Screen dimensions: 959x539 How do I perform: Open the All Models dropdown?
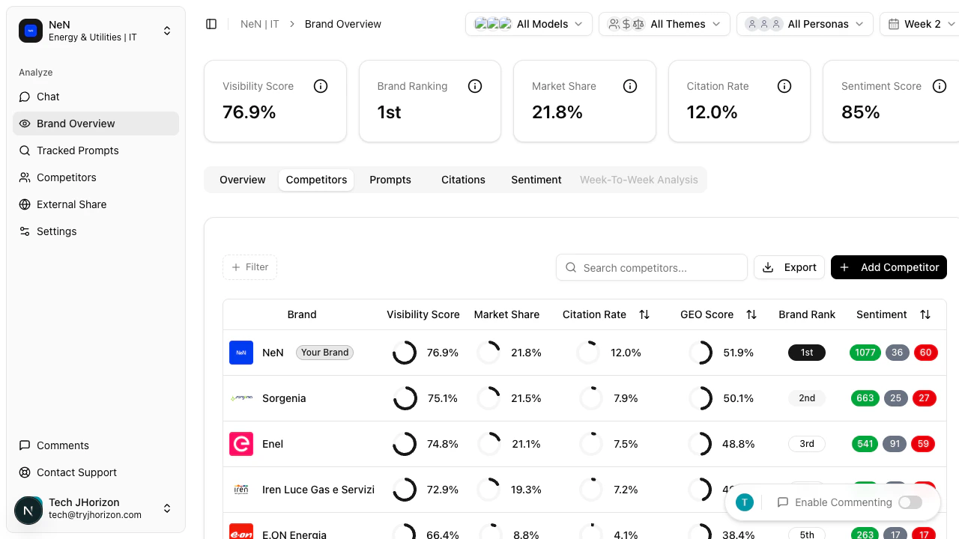coord(529,24)
